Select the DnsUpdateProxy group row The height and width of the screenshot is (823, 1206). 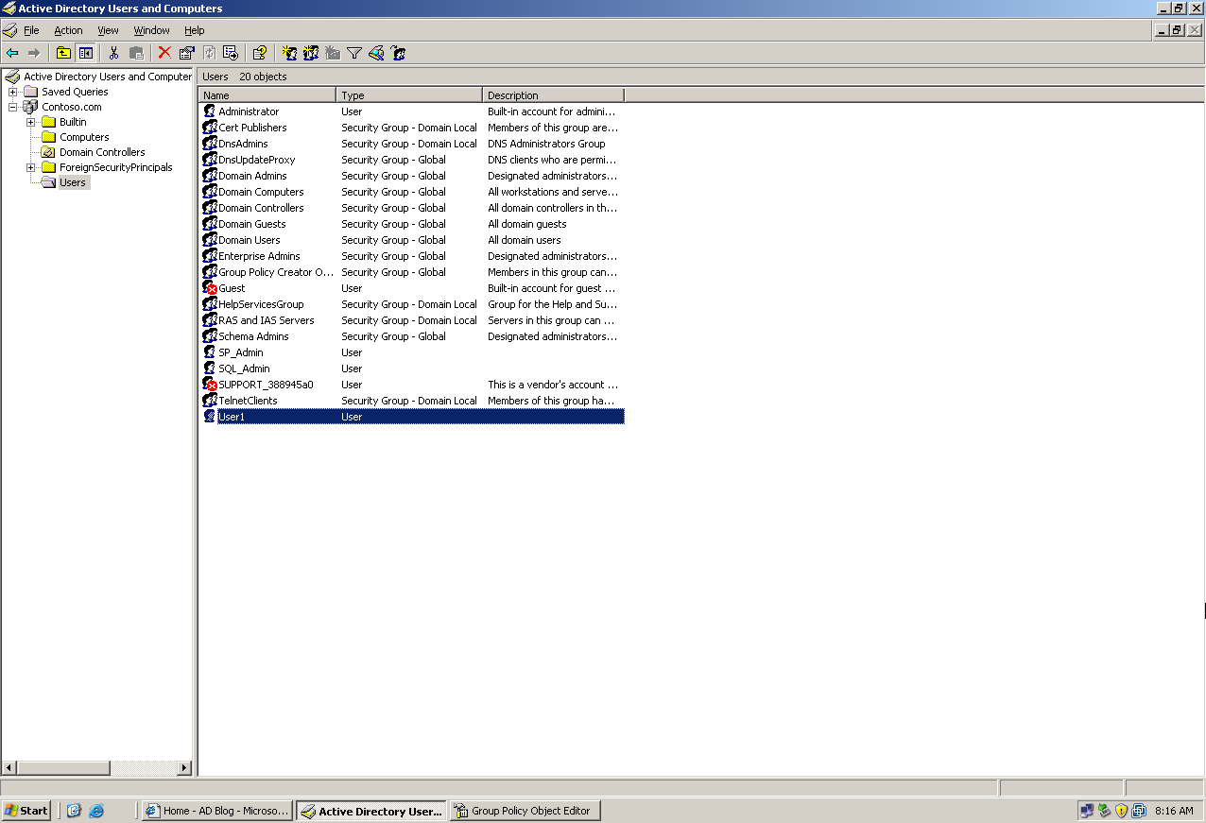[x=412, y=160]
